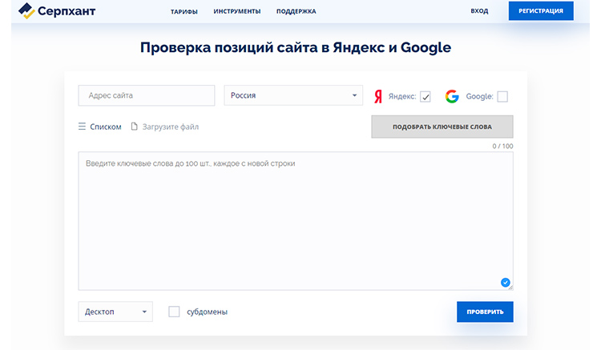
Task: Select the Списком list icon
Action: 82,127
